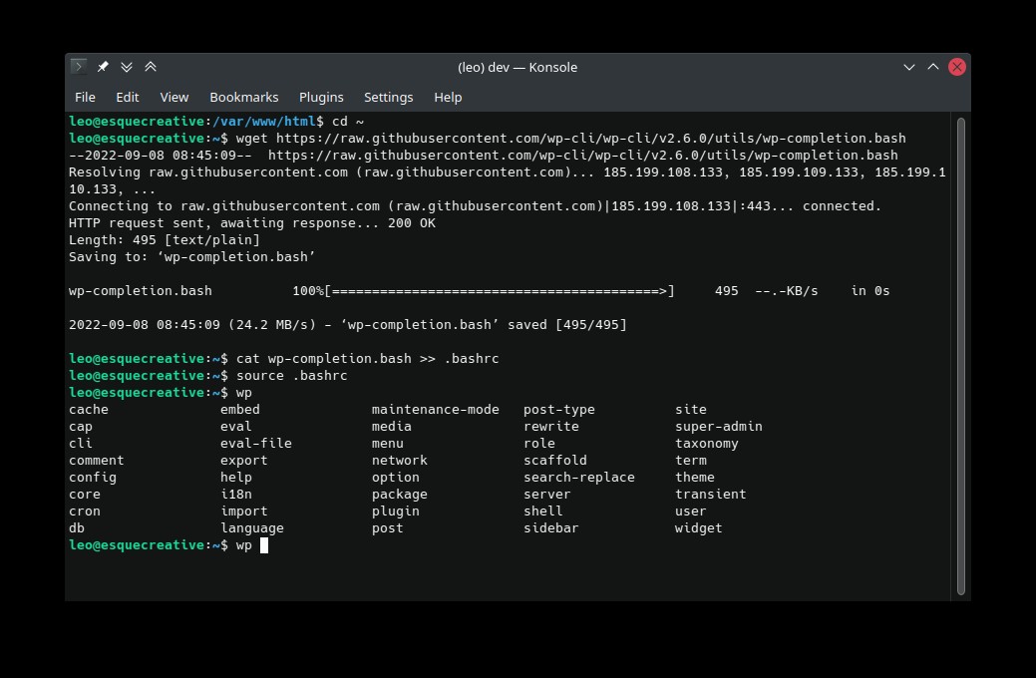
Task: Click the 'embed' command text
Action: (x=240, y=410)
